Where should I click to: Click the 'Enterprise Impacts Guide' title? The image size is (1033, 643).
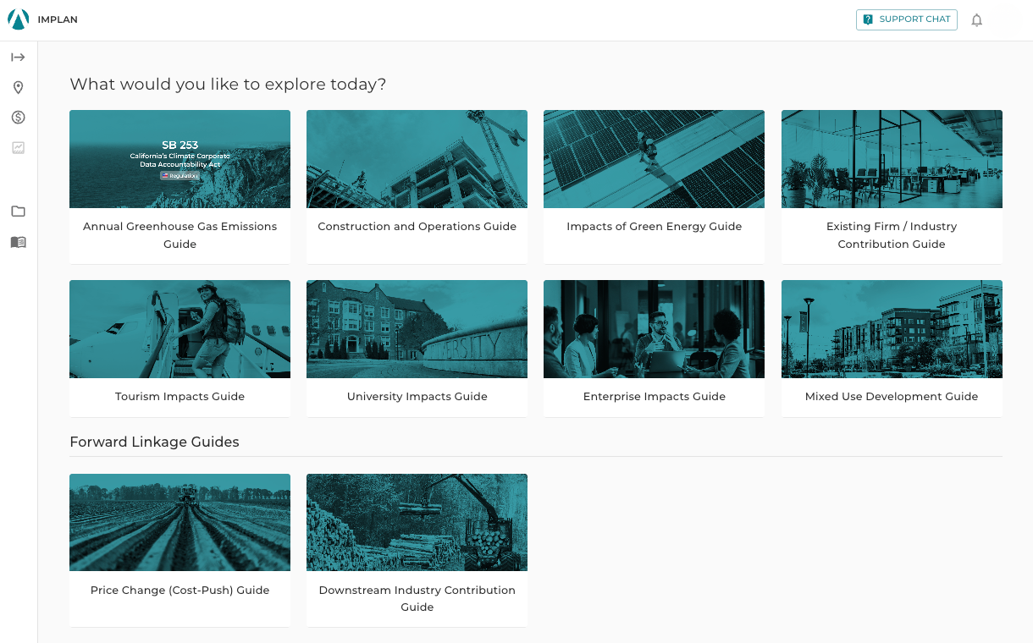point(654,397)
